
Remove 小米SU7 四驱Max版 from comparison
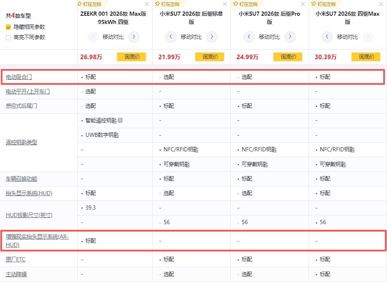[x=381, y=4]
